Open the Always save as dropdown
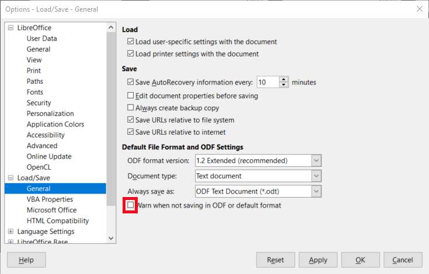Image resolution: width=429 pixels, height=274 pixels. pos(316,191)
